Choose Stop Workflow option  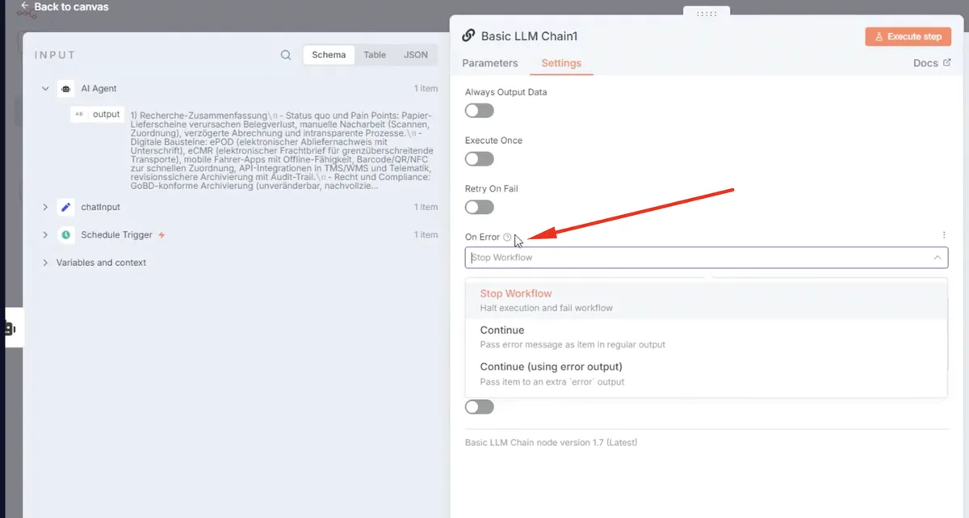click(706, 300)
